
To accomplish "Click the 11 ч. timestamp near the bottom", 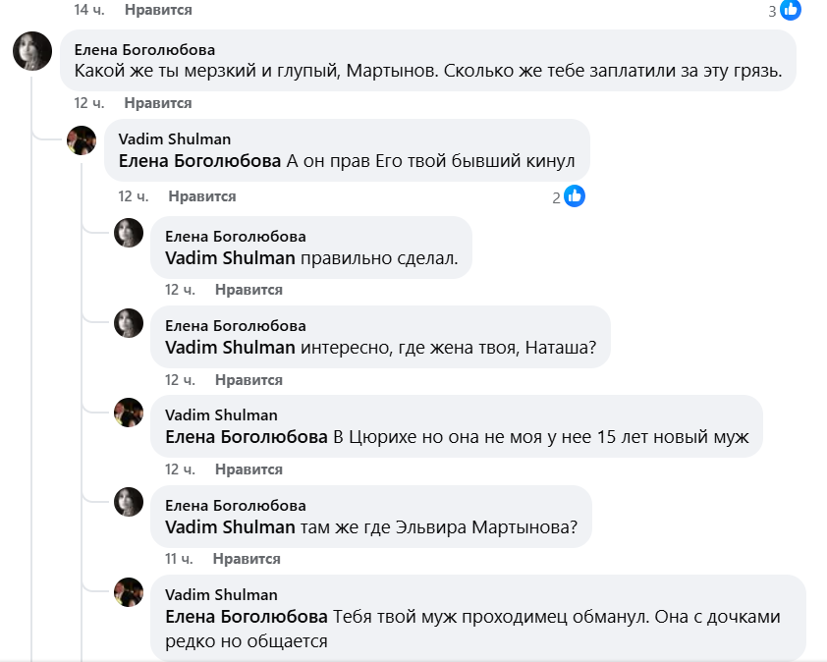I will coord(179,558).
